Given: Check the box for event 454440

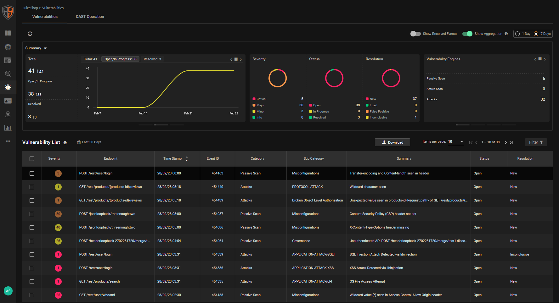Looking at the screenshot, I should pyautogui.click(x=32, y=187).
